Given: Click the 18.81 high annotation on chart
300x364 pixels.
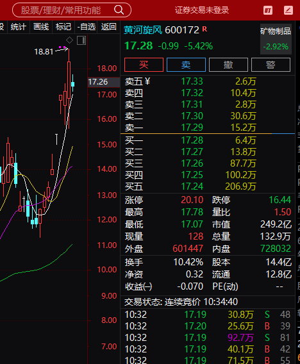Looking at the screenshot, I should (44, 52).
